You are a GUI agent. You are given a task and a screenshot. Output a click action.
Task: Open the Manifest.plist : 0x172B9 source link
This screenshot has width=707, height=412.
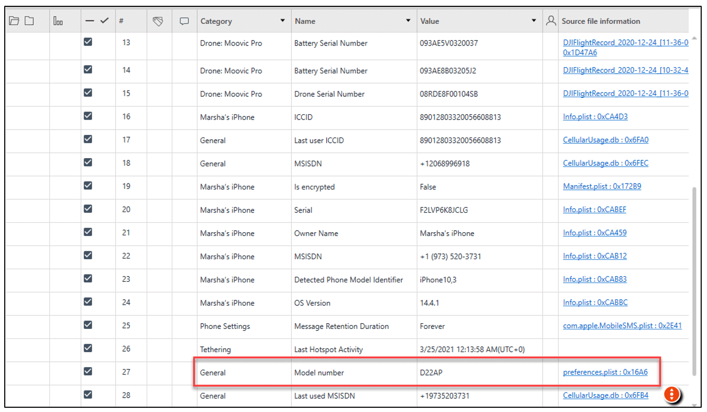(x=602, y=186)
